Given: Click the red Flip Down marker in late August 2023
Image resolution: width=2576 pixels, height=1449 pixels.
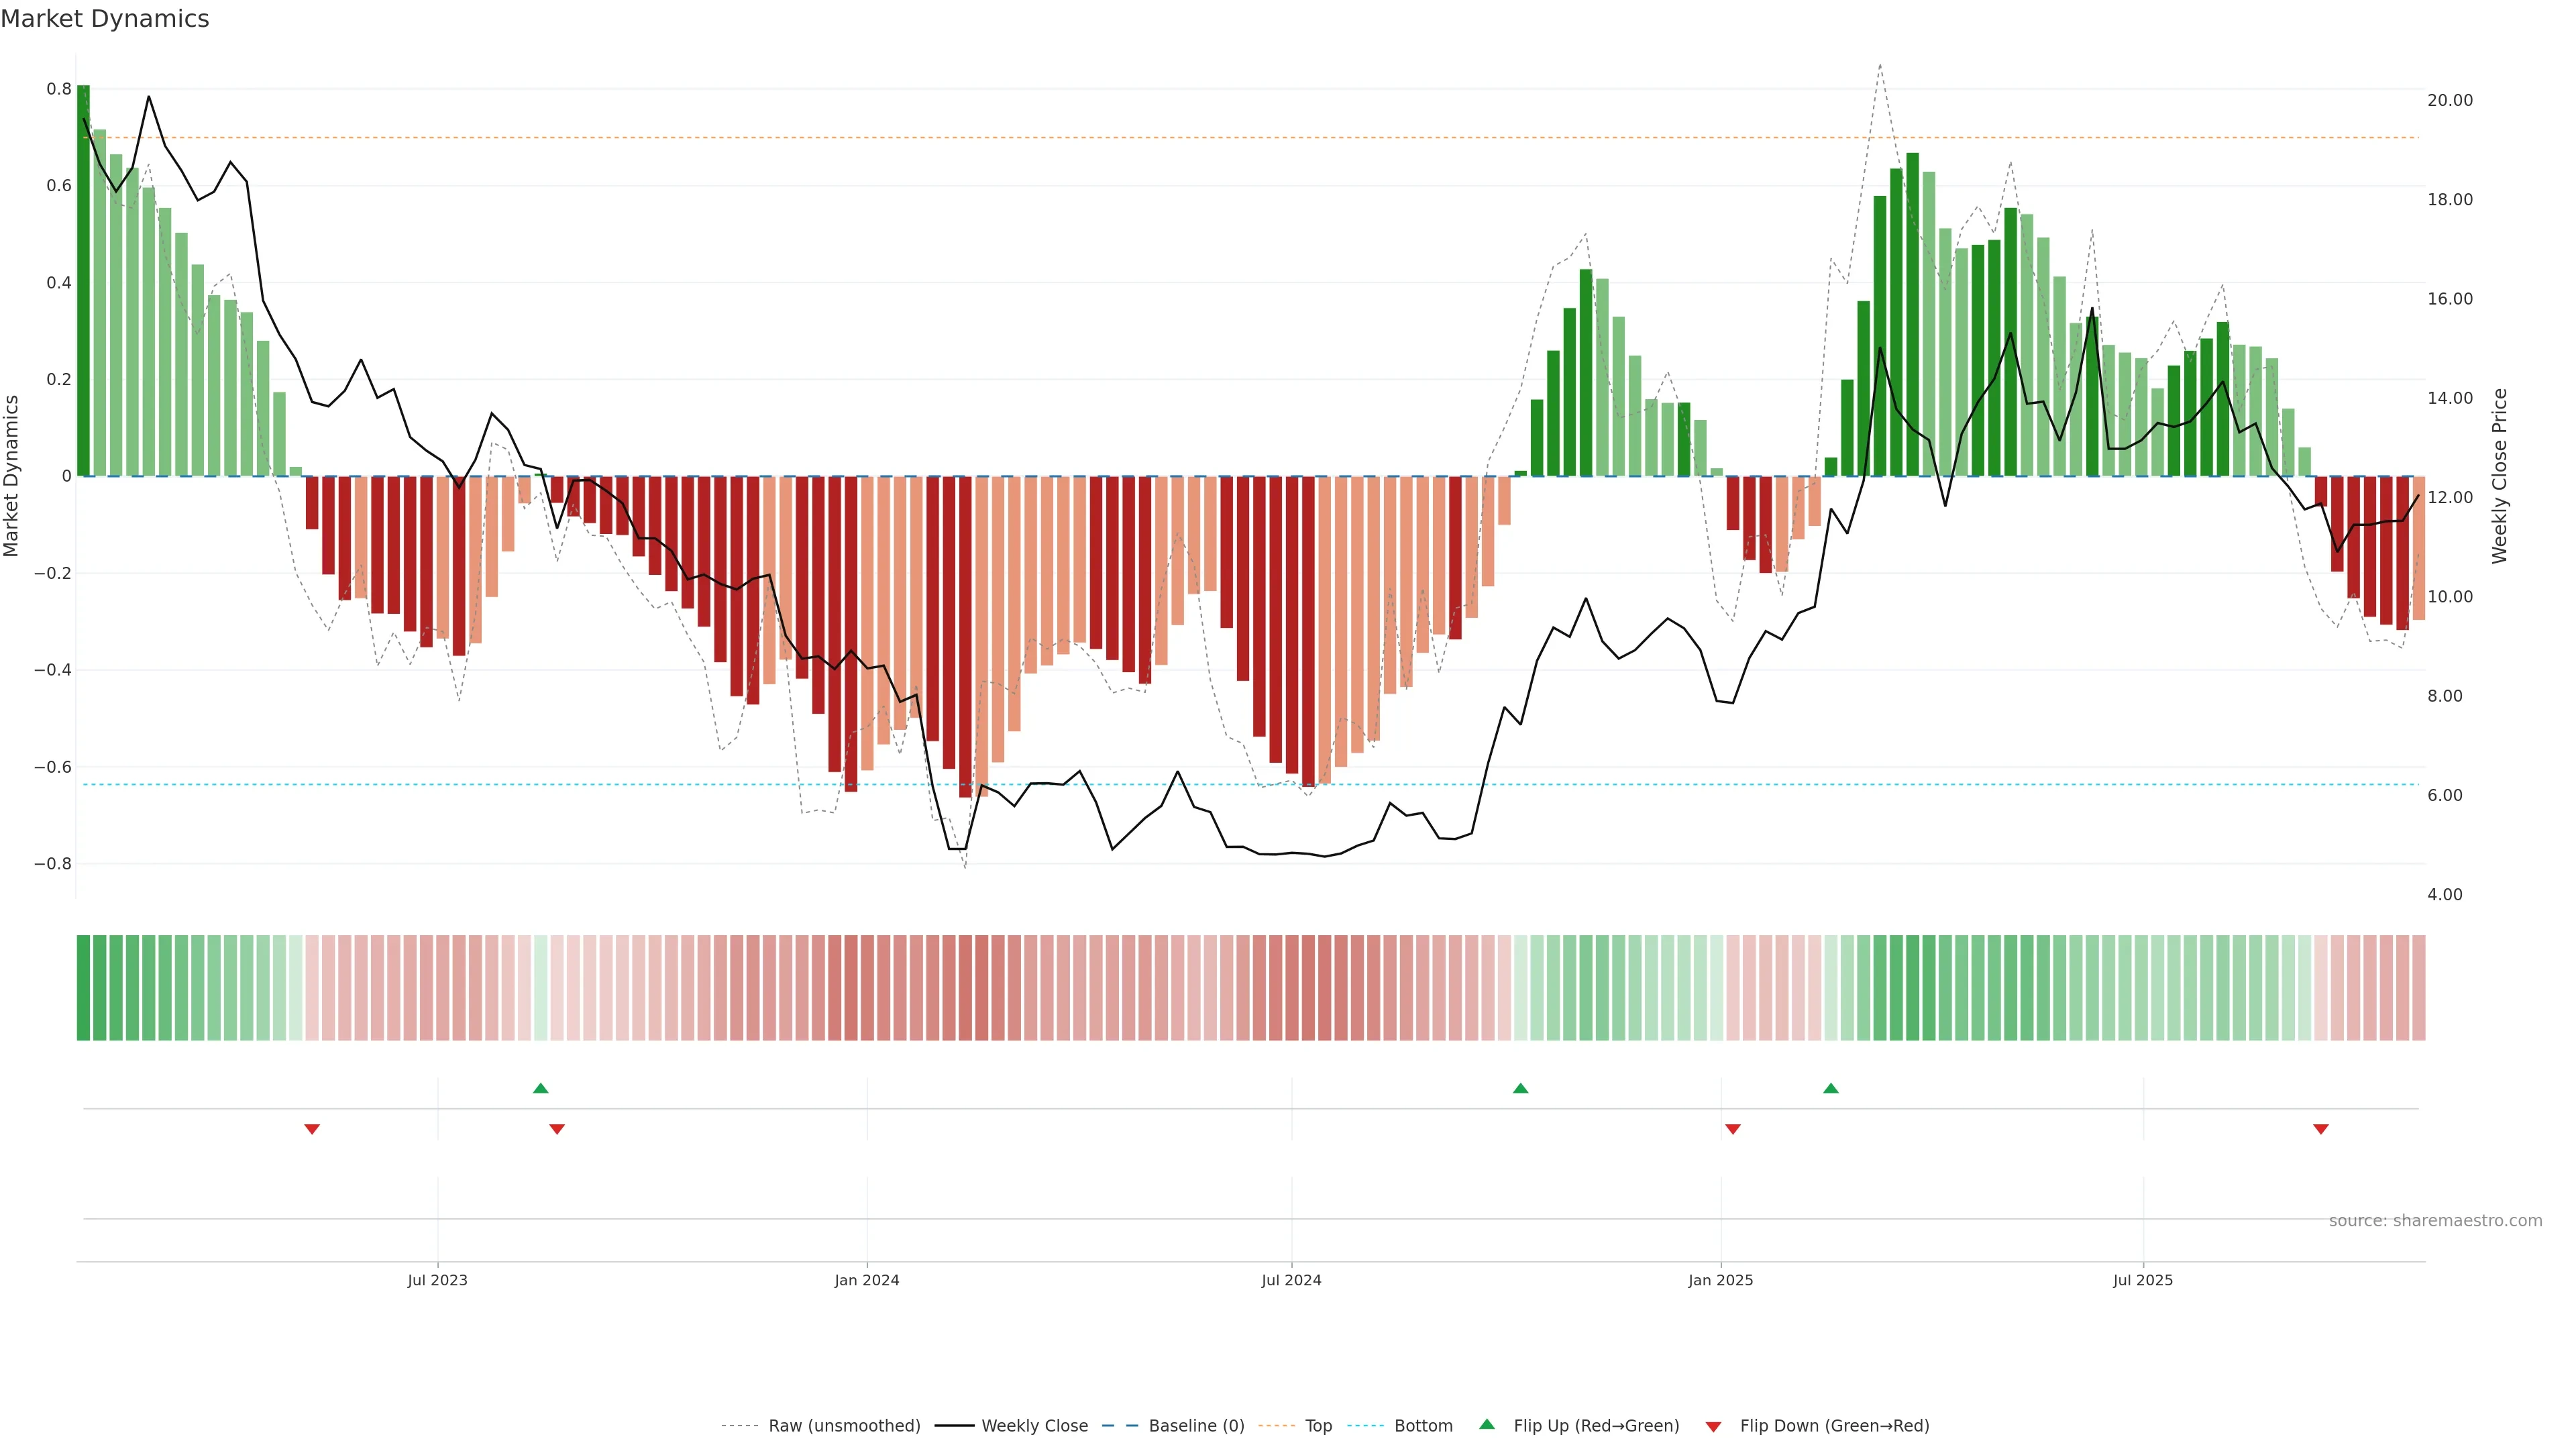Looking at the screenshot, I should [557, 1129].
